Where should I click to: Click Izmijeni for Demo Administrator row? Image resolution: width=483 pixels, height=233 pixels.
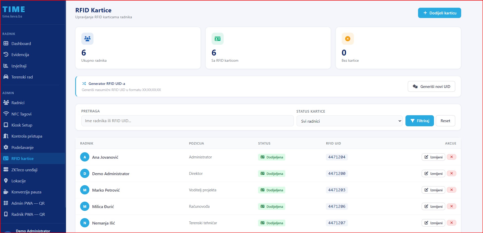[x=433, y=174]
